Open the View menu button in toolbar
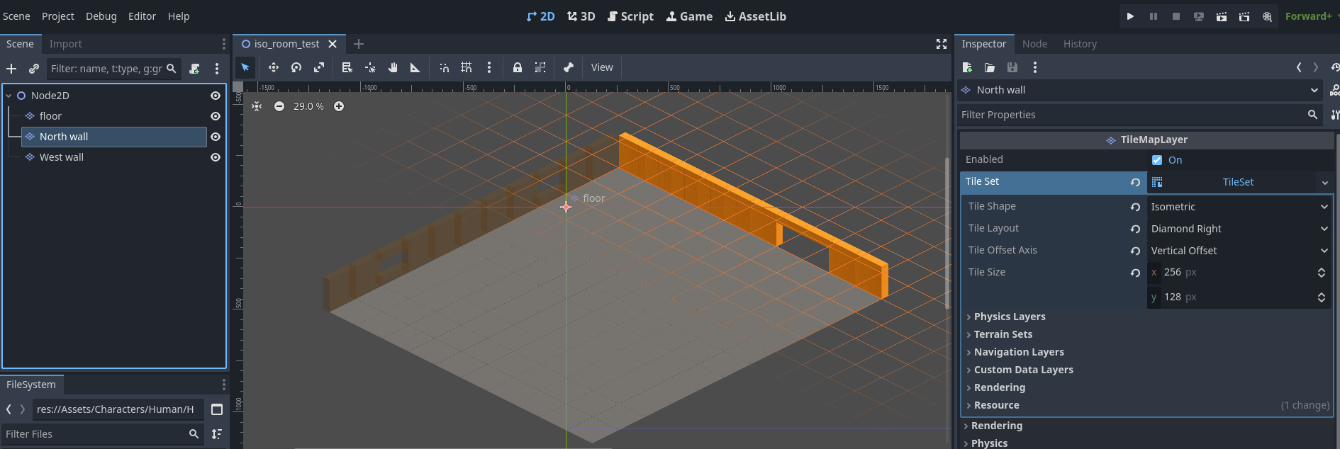Screen dimensions: 1340x449 pyautogui.click(x=601, y=67)
